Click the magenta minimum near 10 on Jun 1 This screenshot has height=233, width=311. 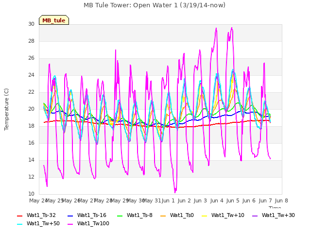click(x=175, y=192)
